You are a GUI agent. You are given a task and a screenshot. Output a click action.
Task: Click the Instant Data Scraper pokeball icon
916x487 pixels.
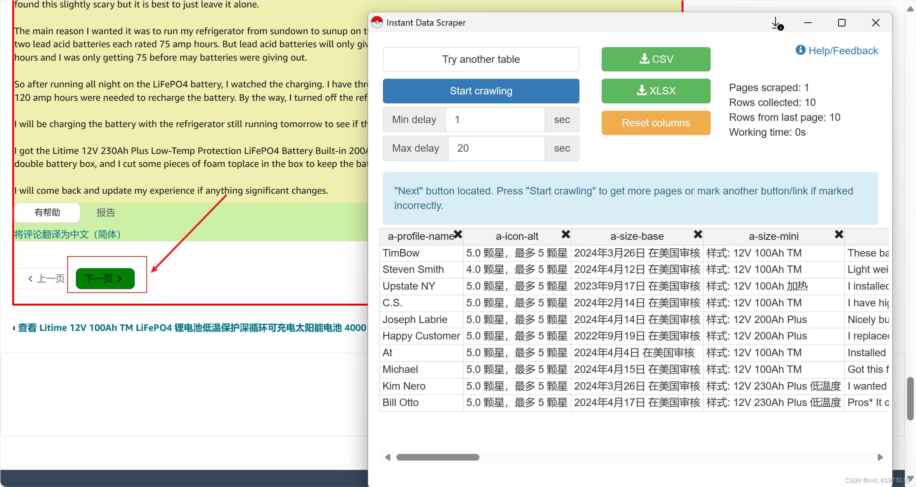(377, 22)
